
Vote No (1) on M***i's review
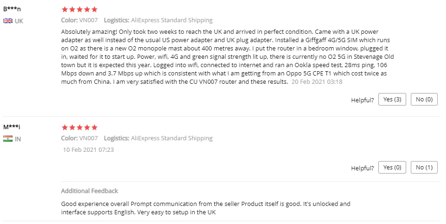[424, 168]
